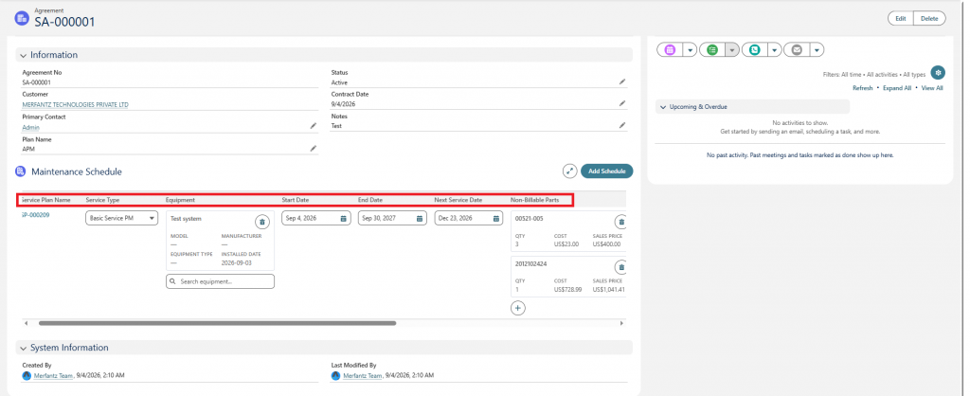The width and height of the screenshot is (970, 396).
Task: Collapse the Information section
Action: coord(23,55)
